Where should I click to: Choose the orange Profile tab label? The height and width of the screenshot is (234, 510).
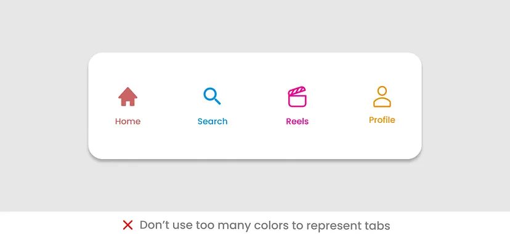(x=382, y=120)
